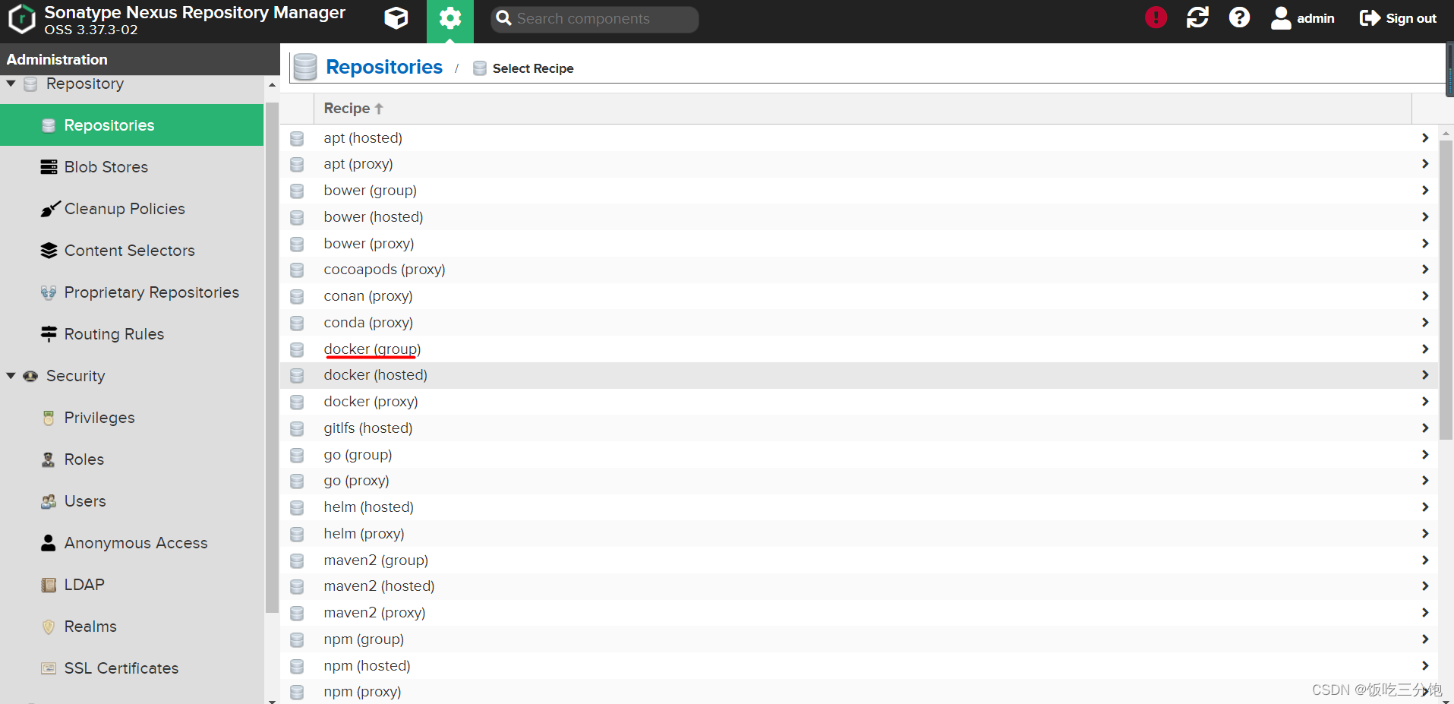Focus the Search components field
Screen dimensions: 1454x704
[x=595, y=19]
